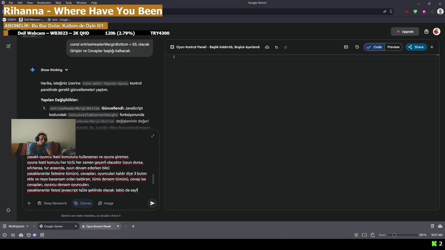Viewport: 445px width, 250px height.
Task: Expand the Workspaces dropdown
Action: pyautogui.click(x=16, y=226)
